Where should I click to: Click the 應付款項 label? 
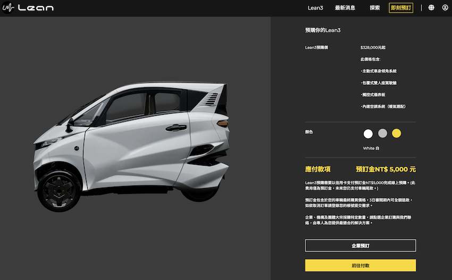point(318,169)
